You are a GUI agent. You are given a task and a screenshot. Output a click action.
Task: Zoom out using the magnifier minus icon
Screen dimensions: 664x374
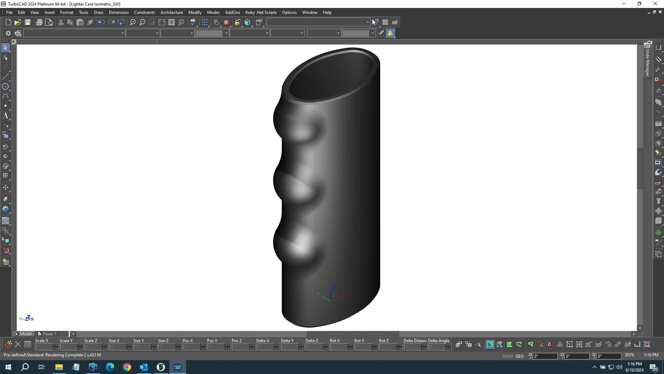142,22
